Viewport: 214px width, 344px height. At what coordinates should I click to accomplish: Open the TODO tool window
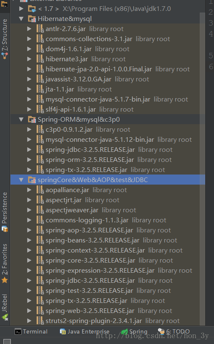pos(174,331)
